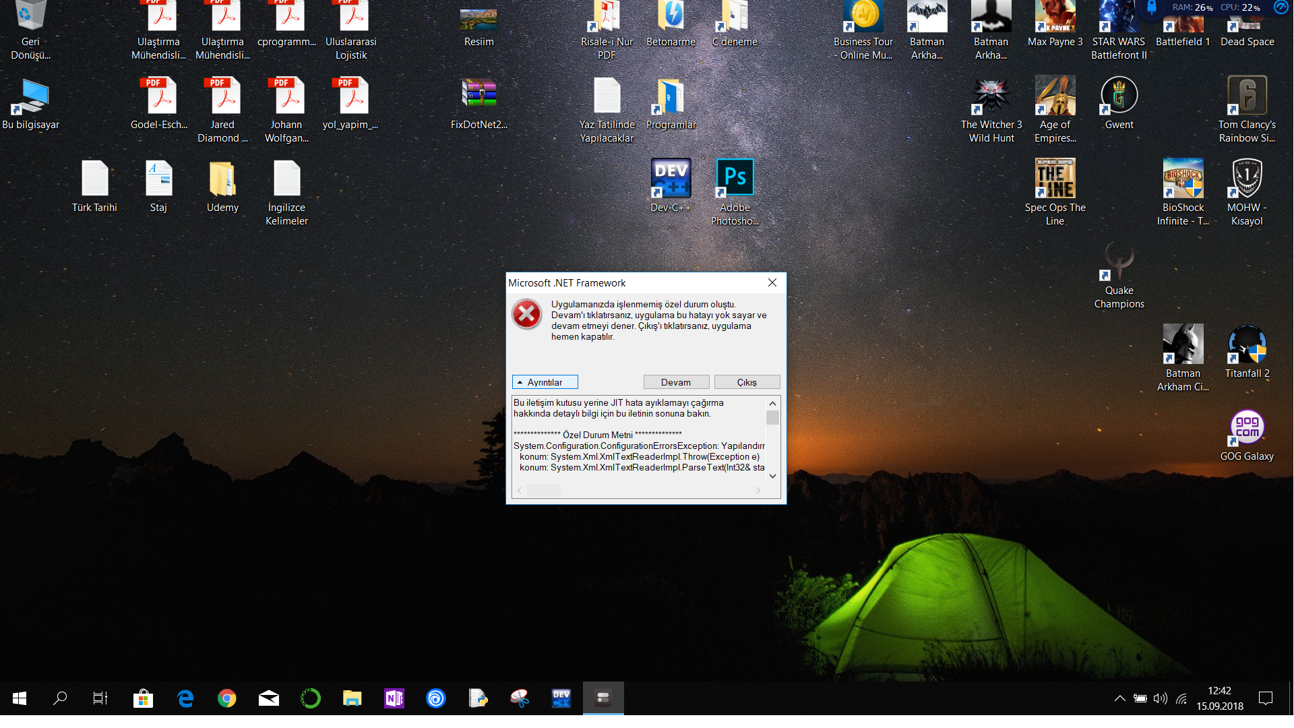Click Çıkış to quit the application
The height and width of the screenshot is (728, 1294).
click(x=747, y=382)
